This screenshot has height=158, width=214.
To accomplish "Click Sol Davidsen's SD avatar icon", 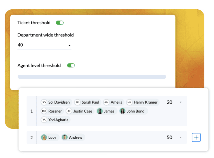I will [44, 102].
